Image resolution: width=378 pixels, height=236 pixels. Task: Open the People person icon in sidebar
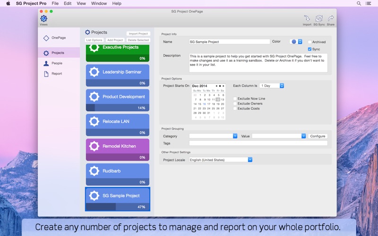pyautogui.click(x=46, y=63)
